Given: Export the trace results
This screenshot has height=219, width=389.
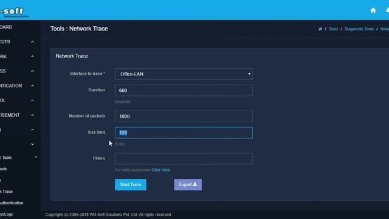Looking at the screenshot, I should [188, 185].
